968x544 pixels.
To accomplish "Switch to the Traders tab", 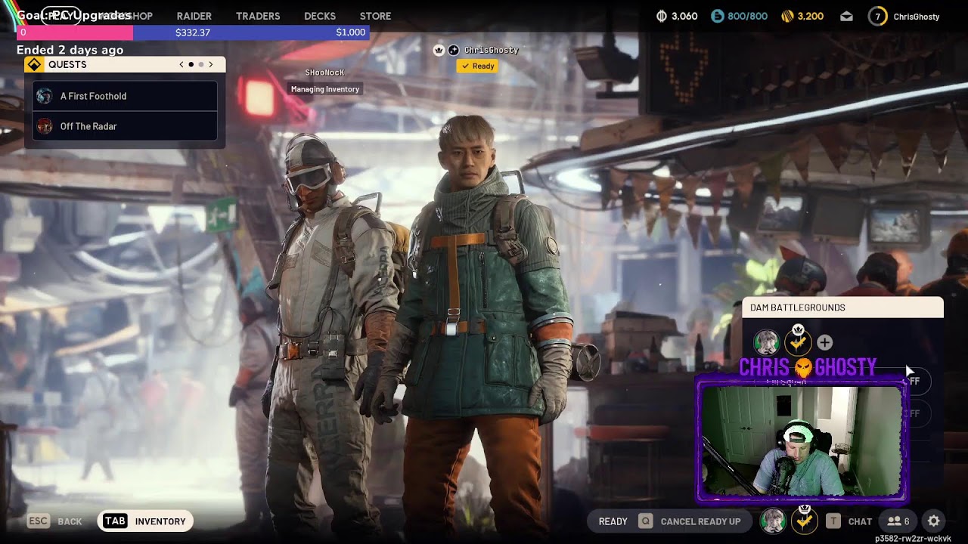I will 258,16.
